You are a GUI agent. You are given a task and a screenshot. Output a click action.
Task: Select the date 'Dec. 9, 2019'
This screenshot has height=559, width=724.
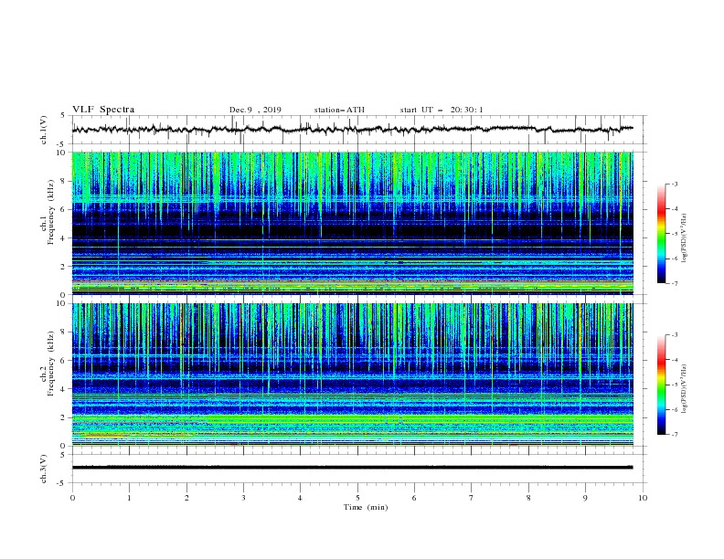point(255,110)
